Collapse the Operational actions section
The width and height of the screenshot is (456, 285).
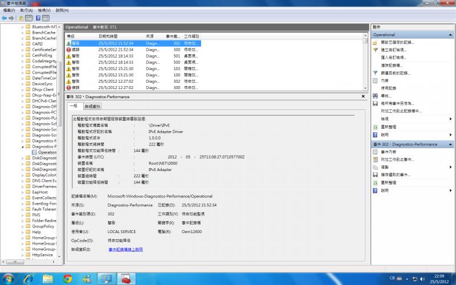[x=451, y=35]
